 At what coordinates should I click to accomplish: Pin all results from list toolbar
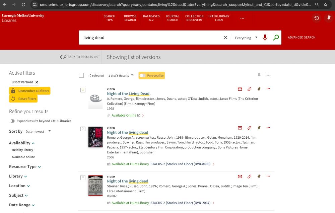(x=259, y=75)
